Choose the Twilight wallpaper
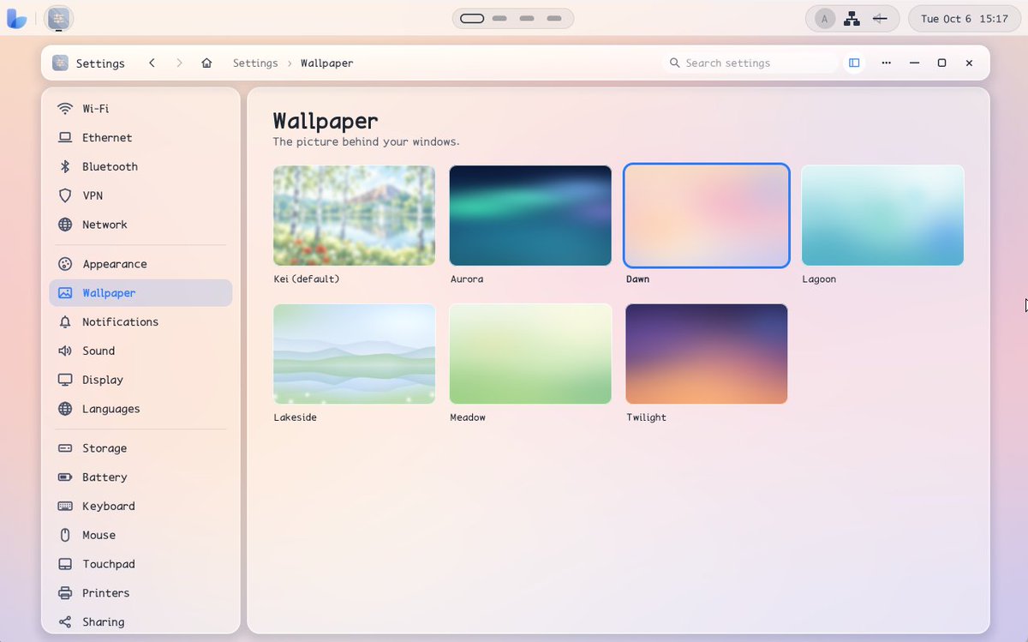1028x642 pixels. (707, 354)
